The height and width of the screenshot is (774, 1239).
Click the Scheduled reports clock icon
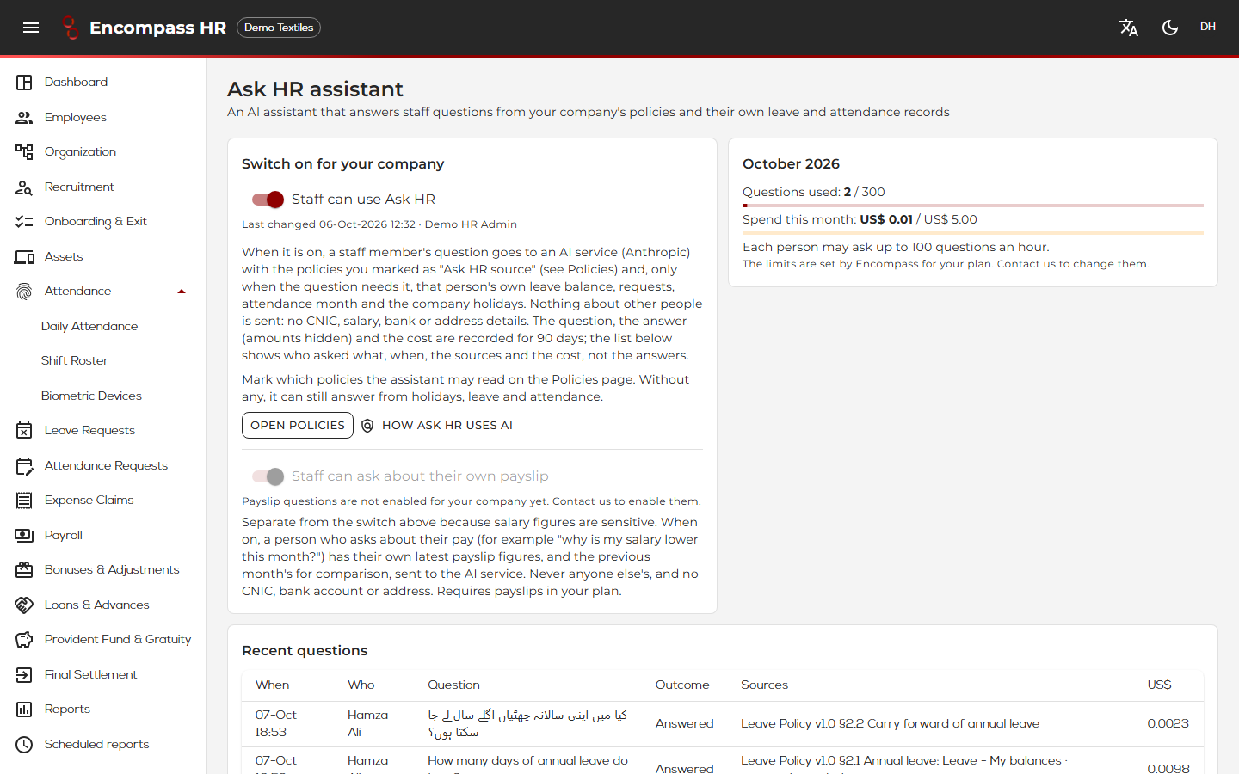[x=24, y=744]
